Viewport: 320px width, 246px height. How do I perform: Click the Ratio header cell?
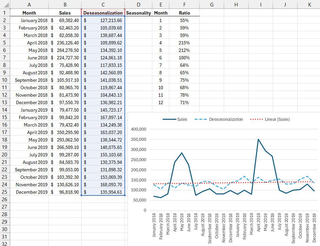pyautogui.click(x=184, y=13)
